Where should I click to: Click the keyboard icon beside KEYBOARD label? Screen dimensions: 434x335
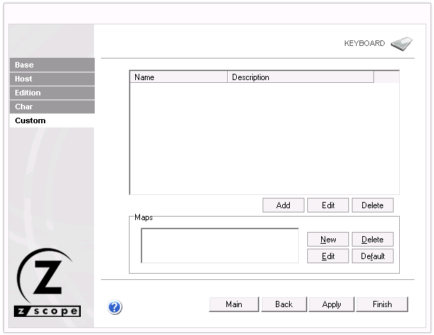(402, 44)
